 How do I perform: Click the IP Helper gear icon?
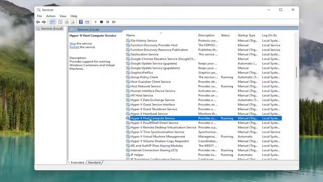[128, 155]
